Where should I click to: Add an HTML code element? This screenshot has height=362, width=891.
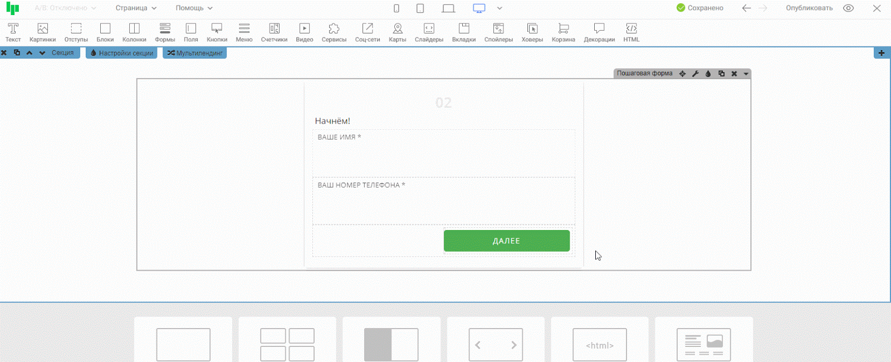631,32
